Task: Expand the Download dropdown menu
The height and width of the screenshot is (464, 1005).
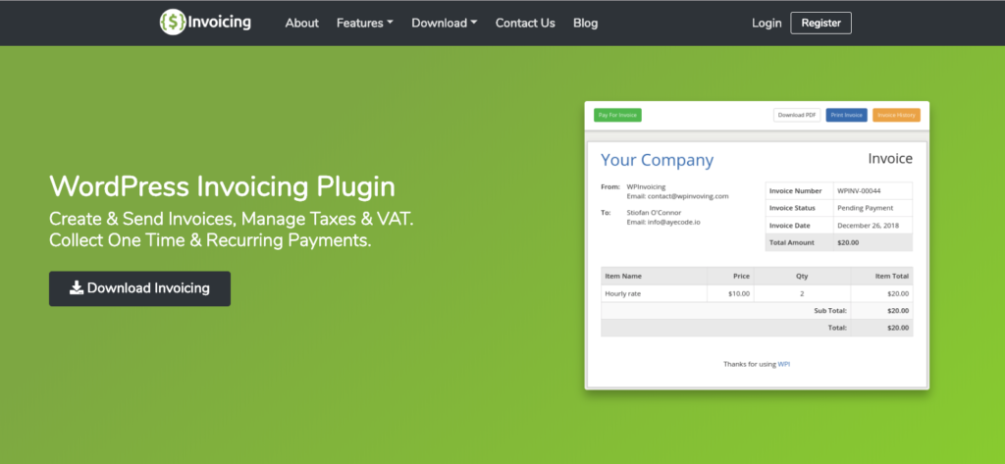Action: pos(445,24)
